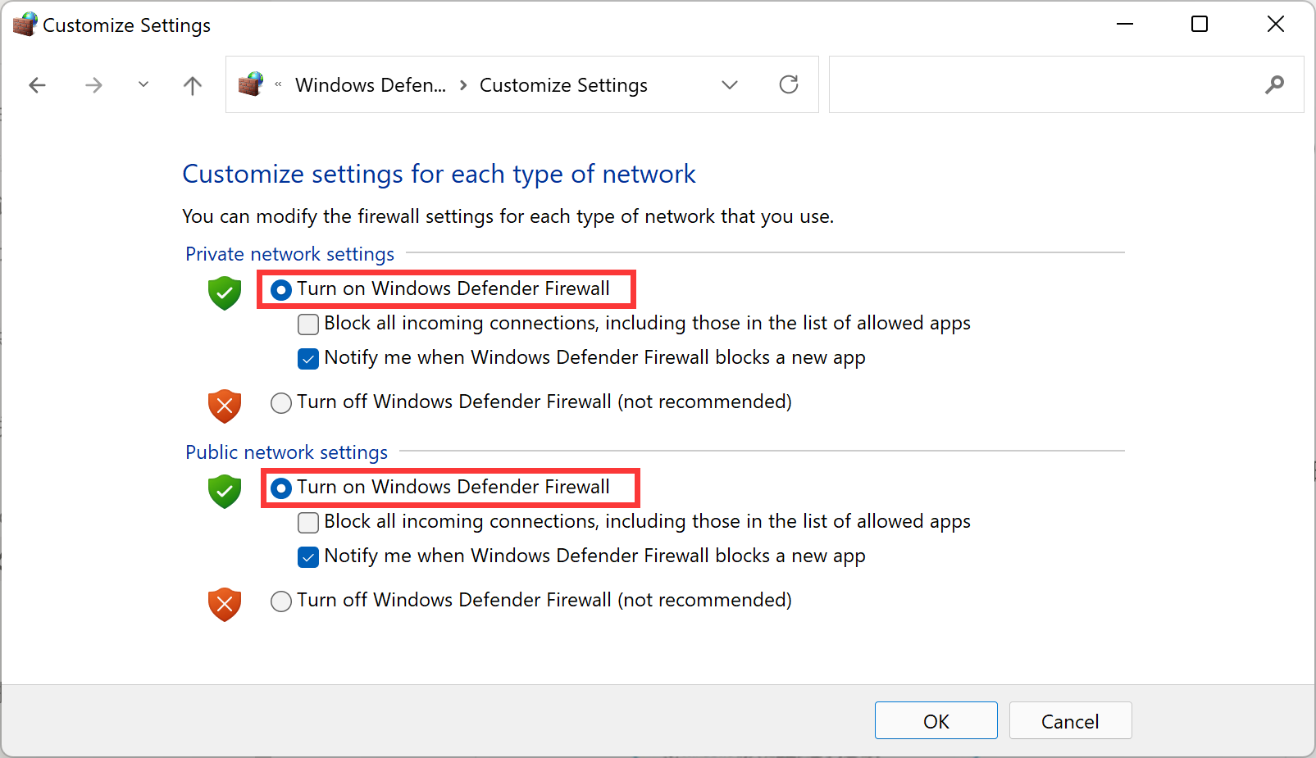This screenshot has height=758, width=1316.
Task: Click red shield icon in Public settings
Action: (225, 604)
